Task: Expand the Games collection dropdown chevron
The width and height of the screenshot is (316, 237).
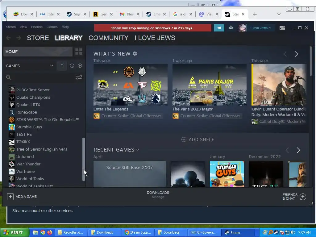Action: tap(52, 66)
